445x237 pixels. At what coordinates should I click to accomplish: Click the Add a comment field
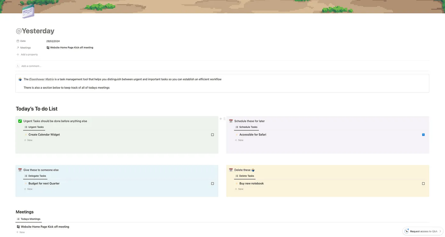(31, 66)
